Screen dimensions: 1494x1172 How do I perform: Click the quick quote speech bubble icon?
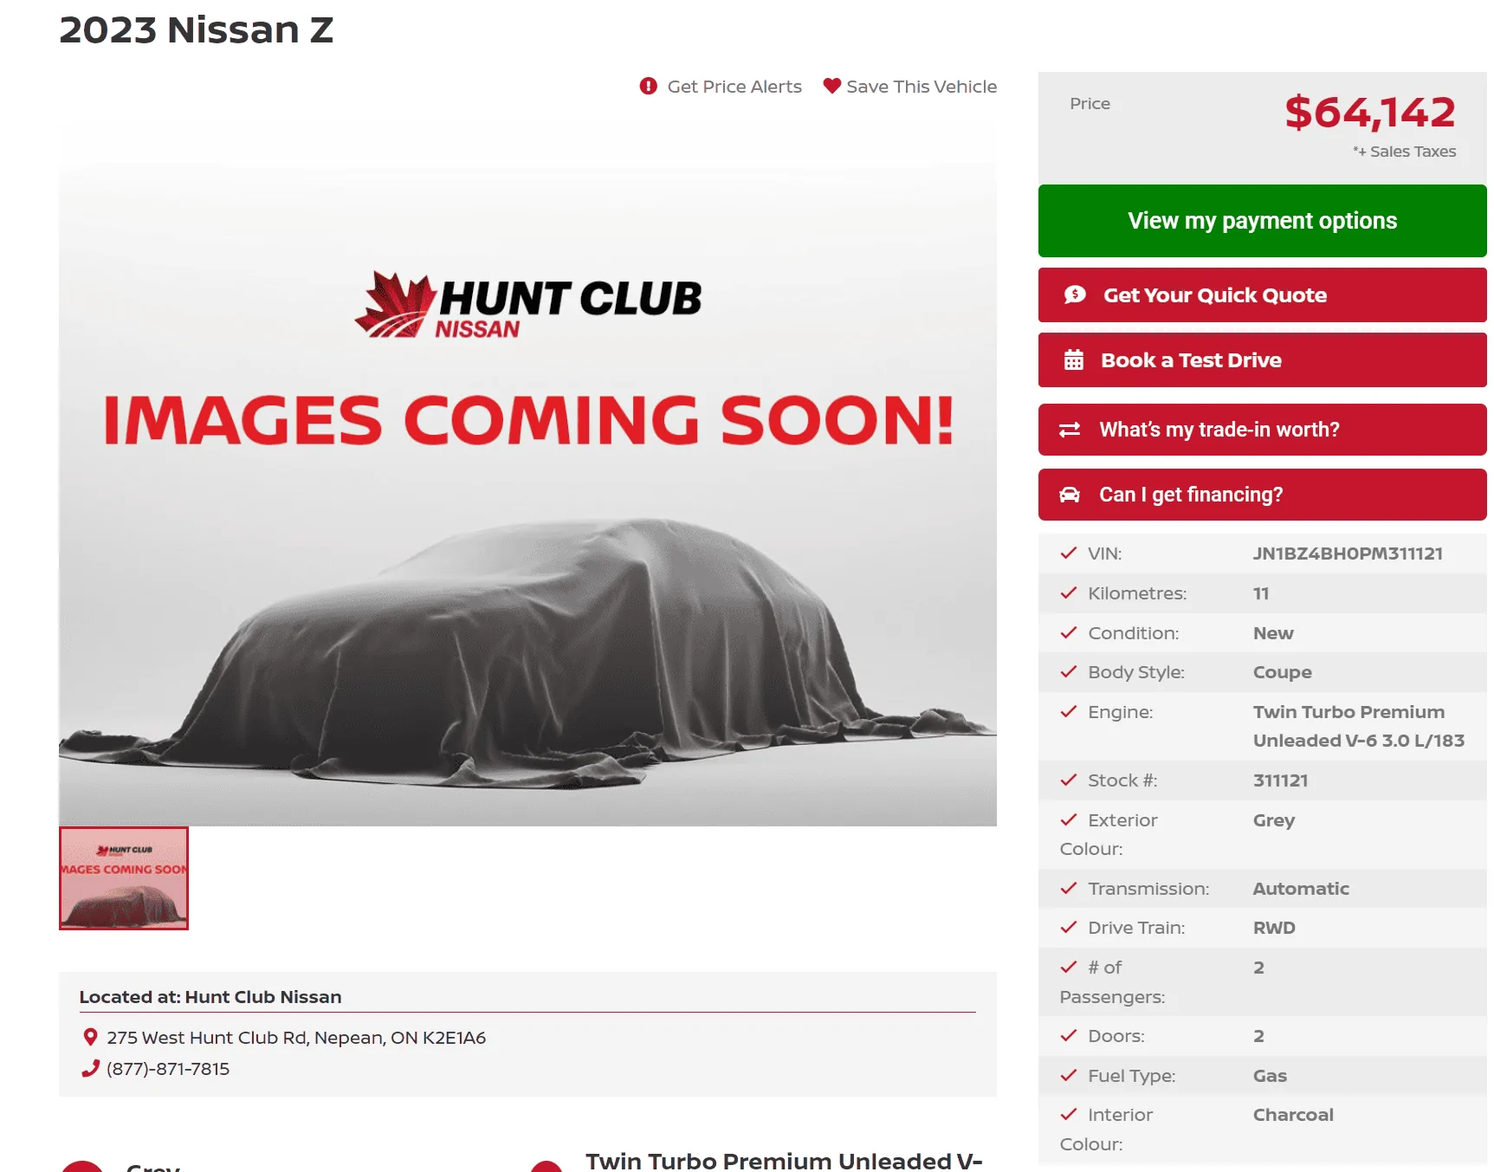coord(1075,295)
